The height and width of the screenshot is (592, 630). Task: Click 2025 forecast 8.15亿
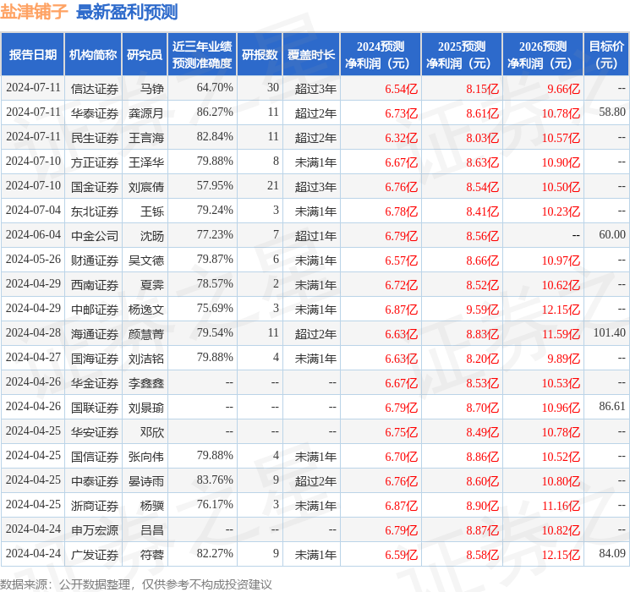tap(482, 89)
